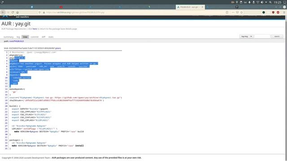The width and height of the screenshot is (287, 161).
Task: Click the Pocket save icon in address bar
Action: tap(237, 12)
